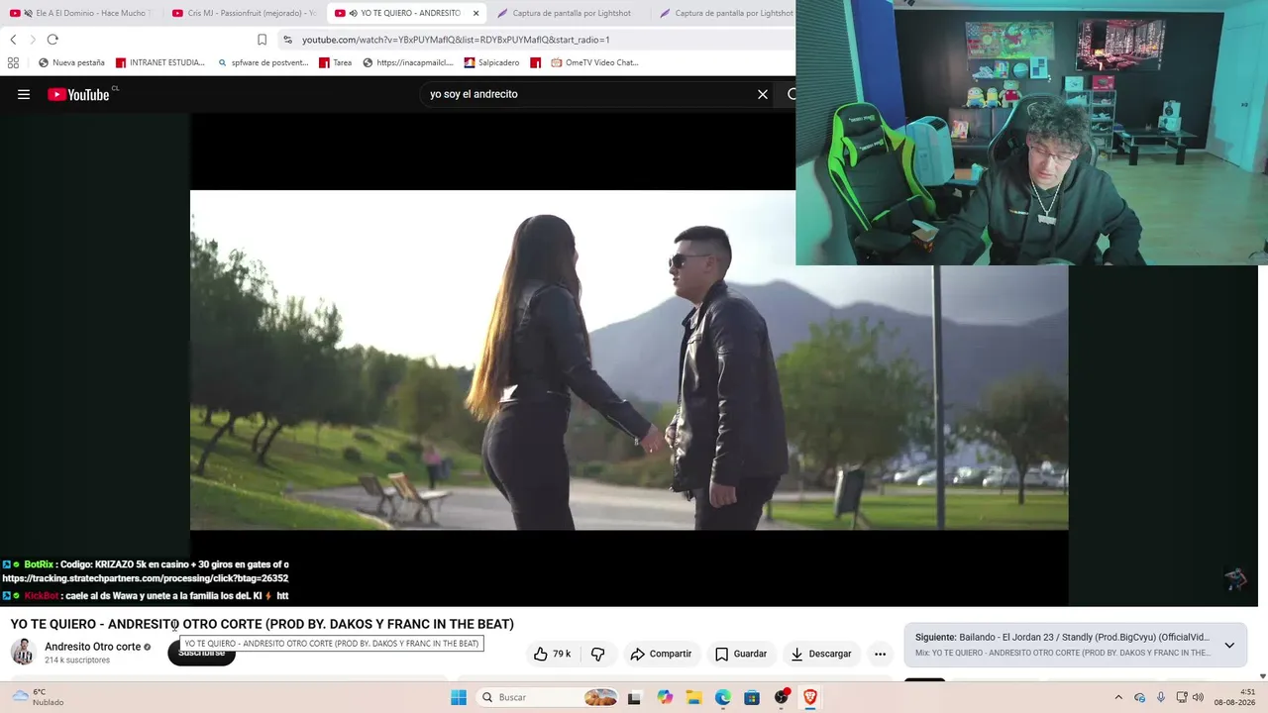
Task: Click the KickBot chat message
Action: point(146,596)
